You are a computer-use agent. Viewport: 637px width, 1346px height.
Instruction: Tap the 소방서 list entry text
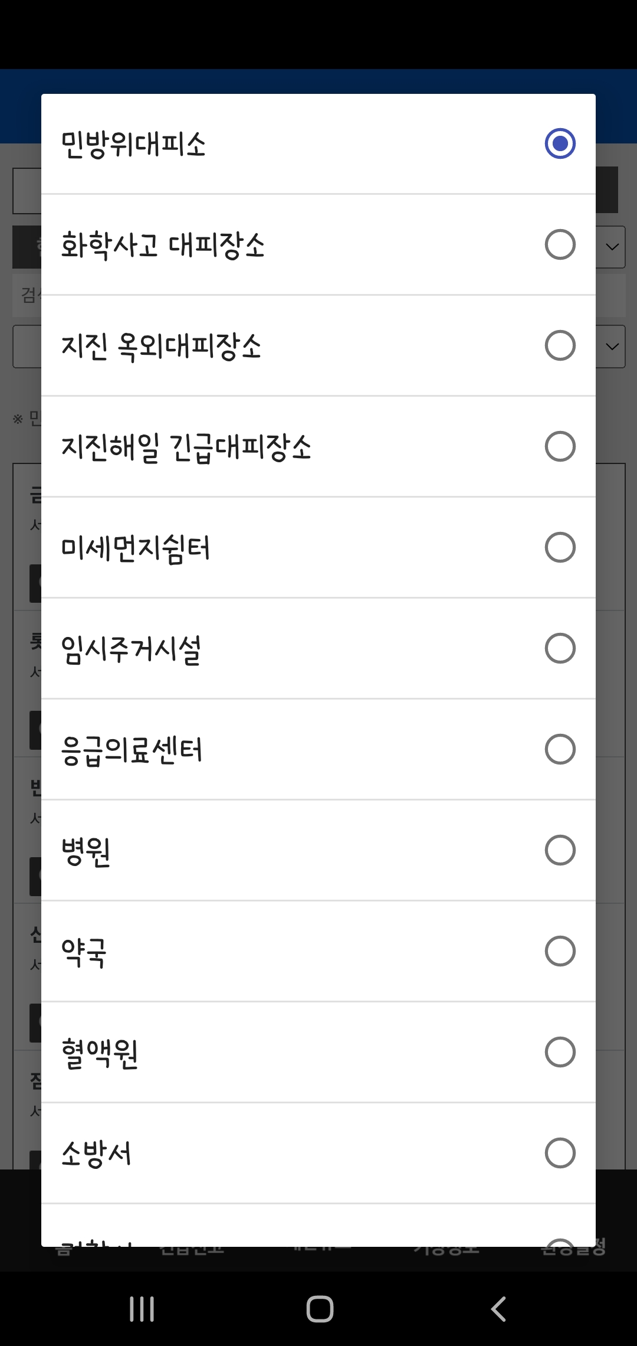pos(96,1154)
